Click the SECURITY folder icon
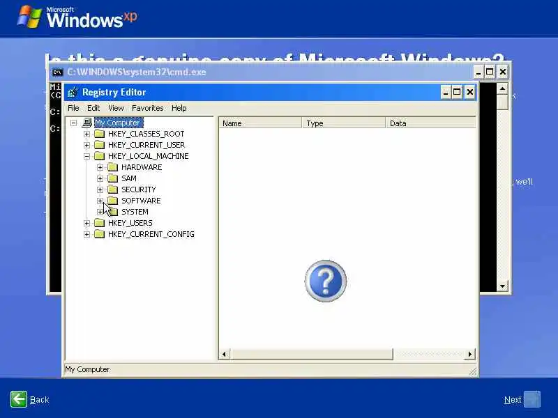 point(113,189)
